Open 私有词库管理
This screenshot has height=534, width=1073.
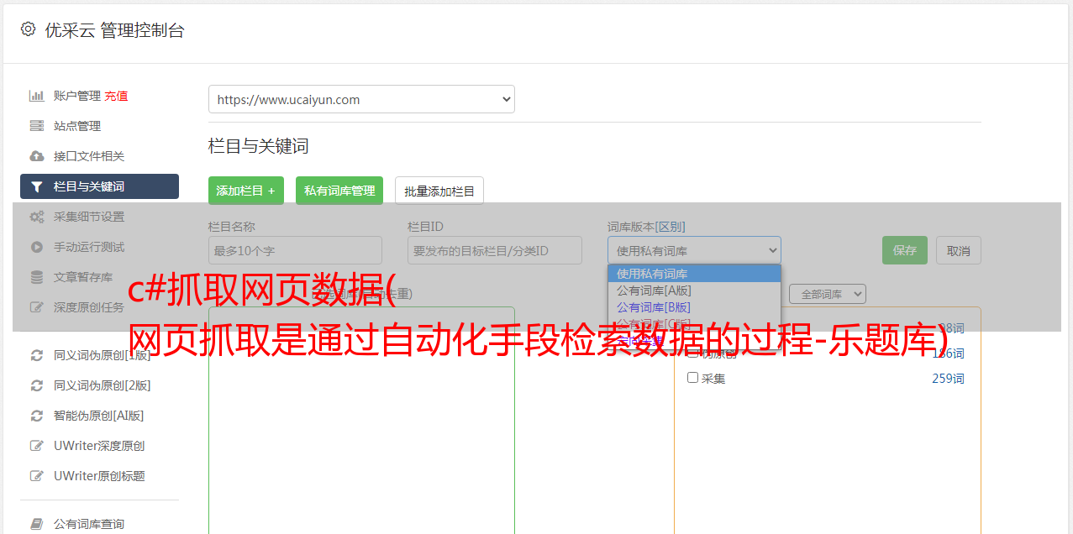(x=339, y=191)
